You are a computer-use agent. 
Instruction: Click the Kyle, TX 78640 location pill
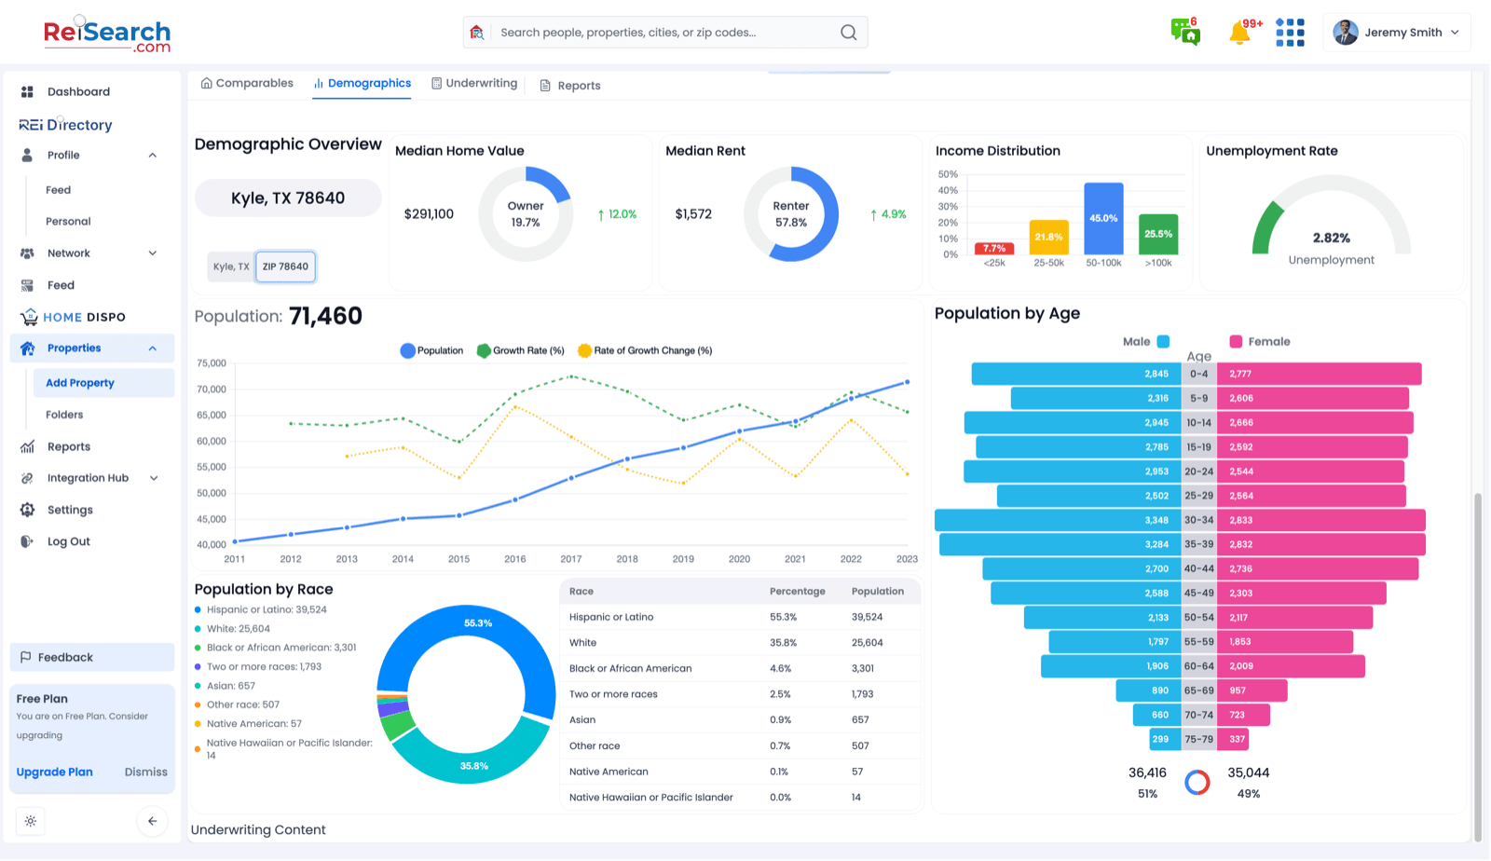click(x=288, y=198)
